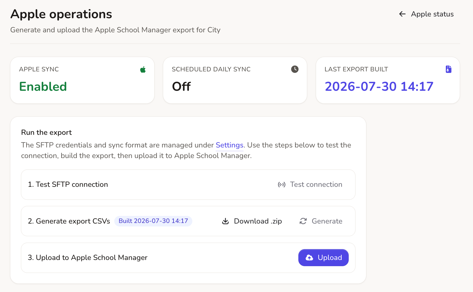Click the download arrow icon

(x=225, y=221)
